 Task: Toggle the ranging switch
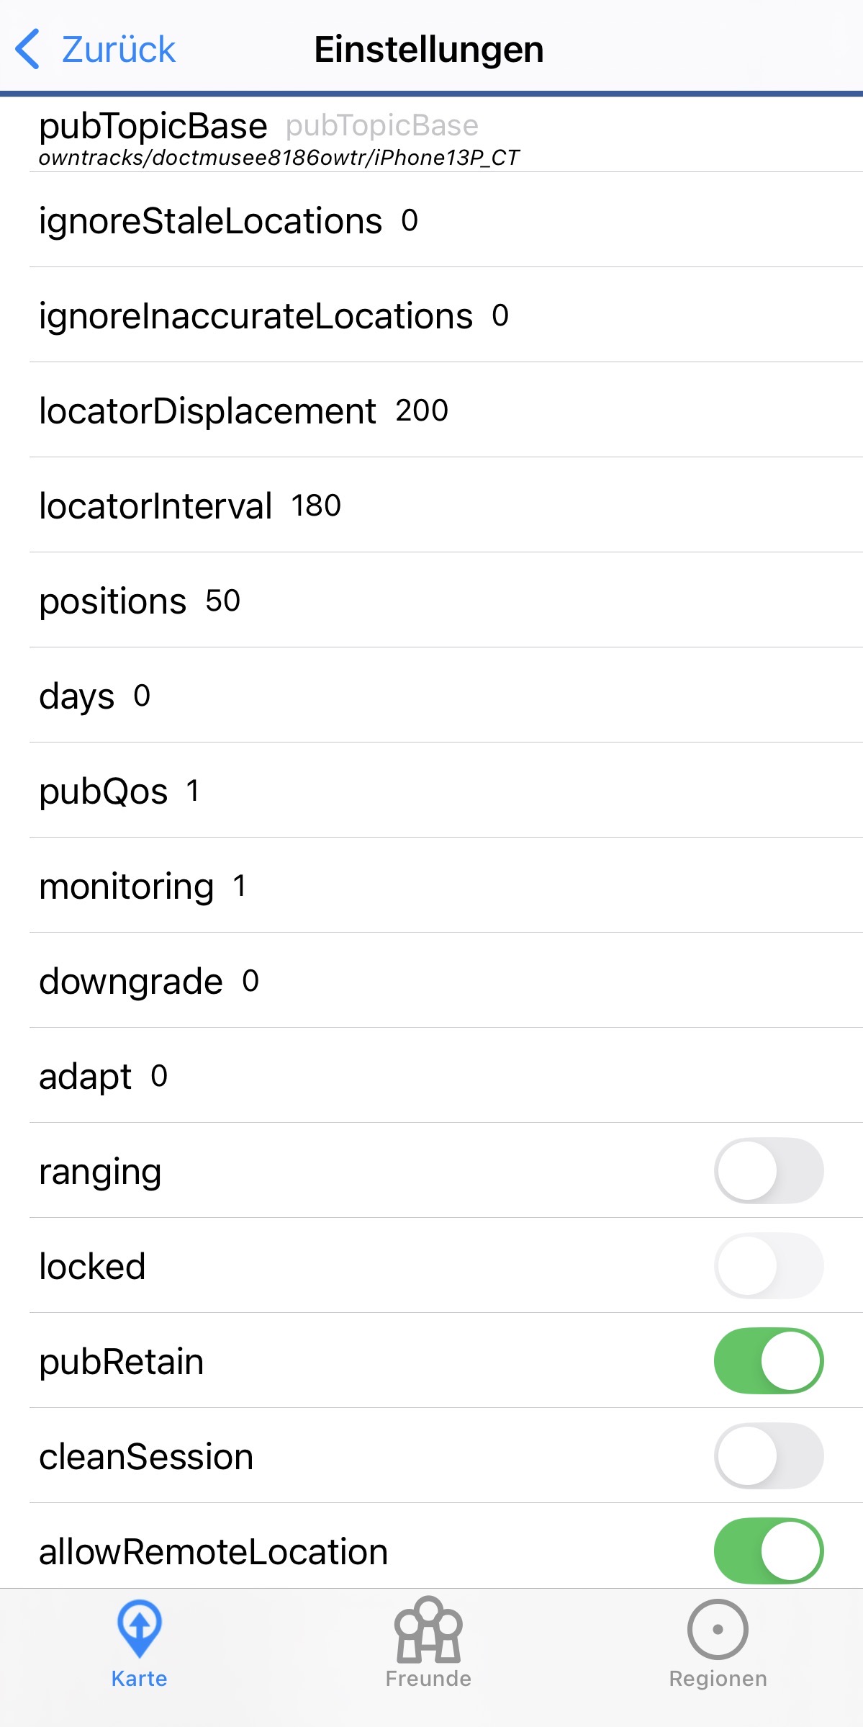(768, 1170)
